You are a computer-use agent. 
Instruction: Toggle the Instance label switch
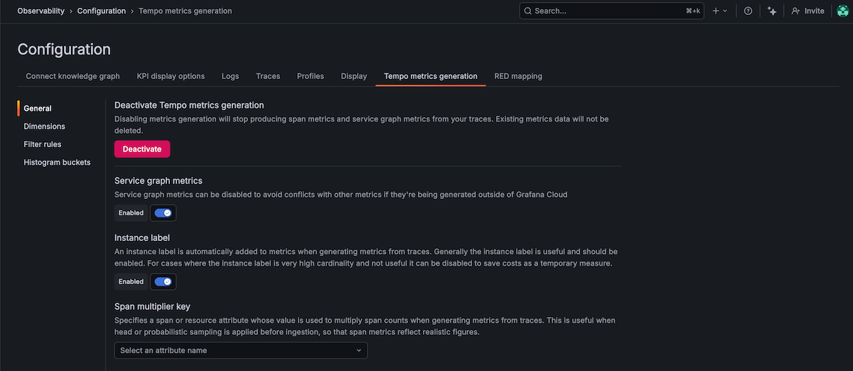tap(163, 281)
